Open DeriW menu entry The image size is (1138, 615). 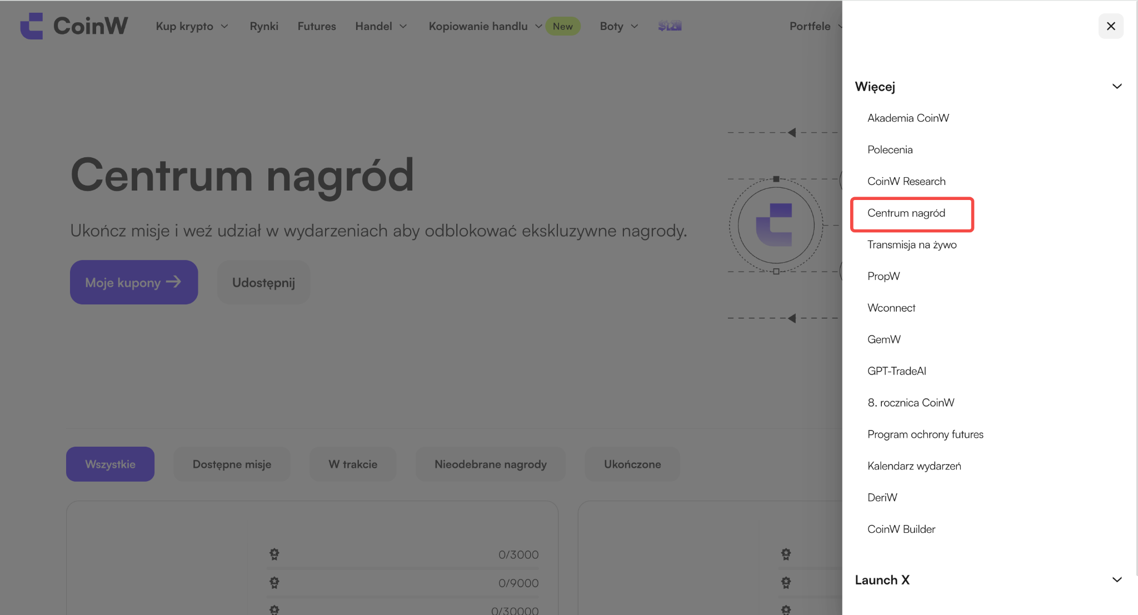tap(882, 498)
